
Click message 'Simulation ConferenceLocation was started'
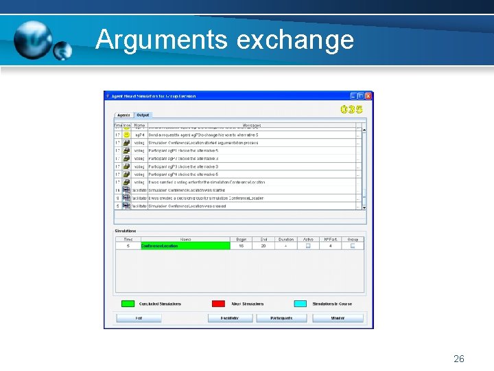187,190
